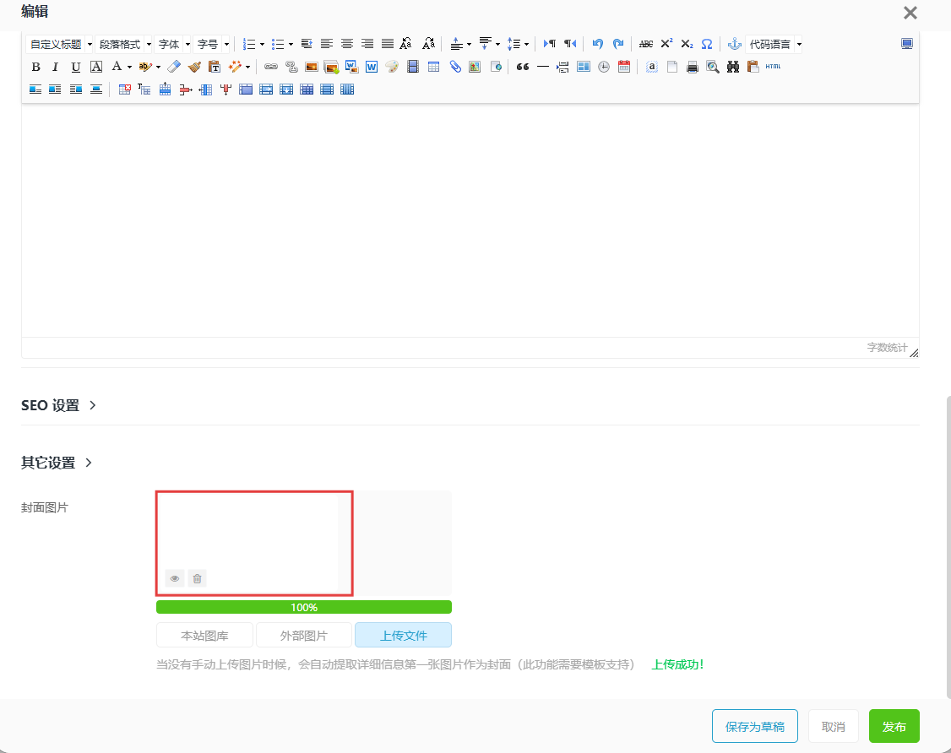The image size is (951, 753).
Task: Click the print icon in the toolbar
Action: (693, 67)
